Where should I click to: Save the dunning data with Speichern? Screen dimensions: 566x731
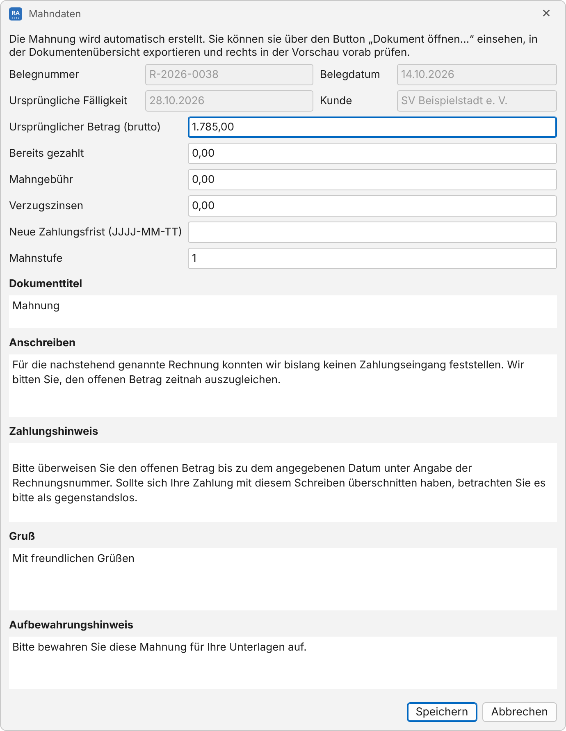point(442,712)
